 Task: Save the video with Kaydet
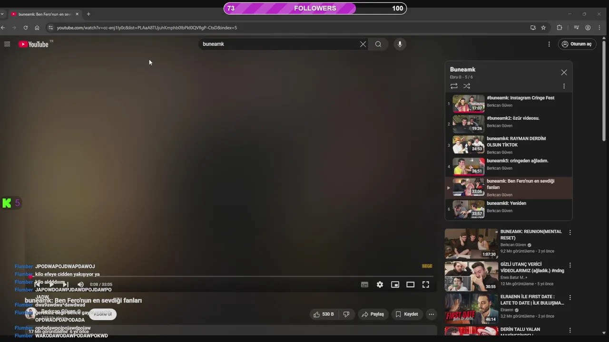click(407, 314)
